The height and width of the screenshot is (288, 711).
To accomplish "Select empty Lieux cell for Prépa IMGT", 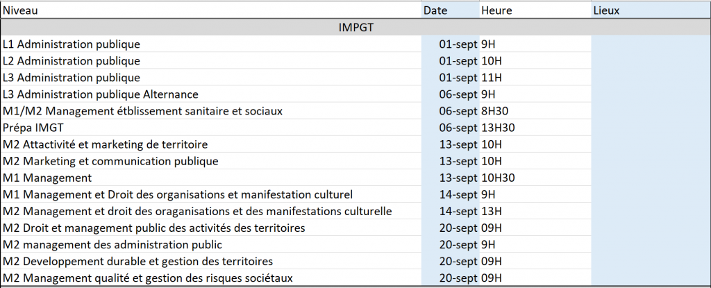I will click(x=651, y=128).
